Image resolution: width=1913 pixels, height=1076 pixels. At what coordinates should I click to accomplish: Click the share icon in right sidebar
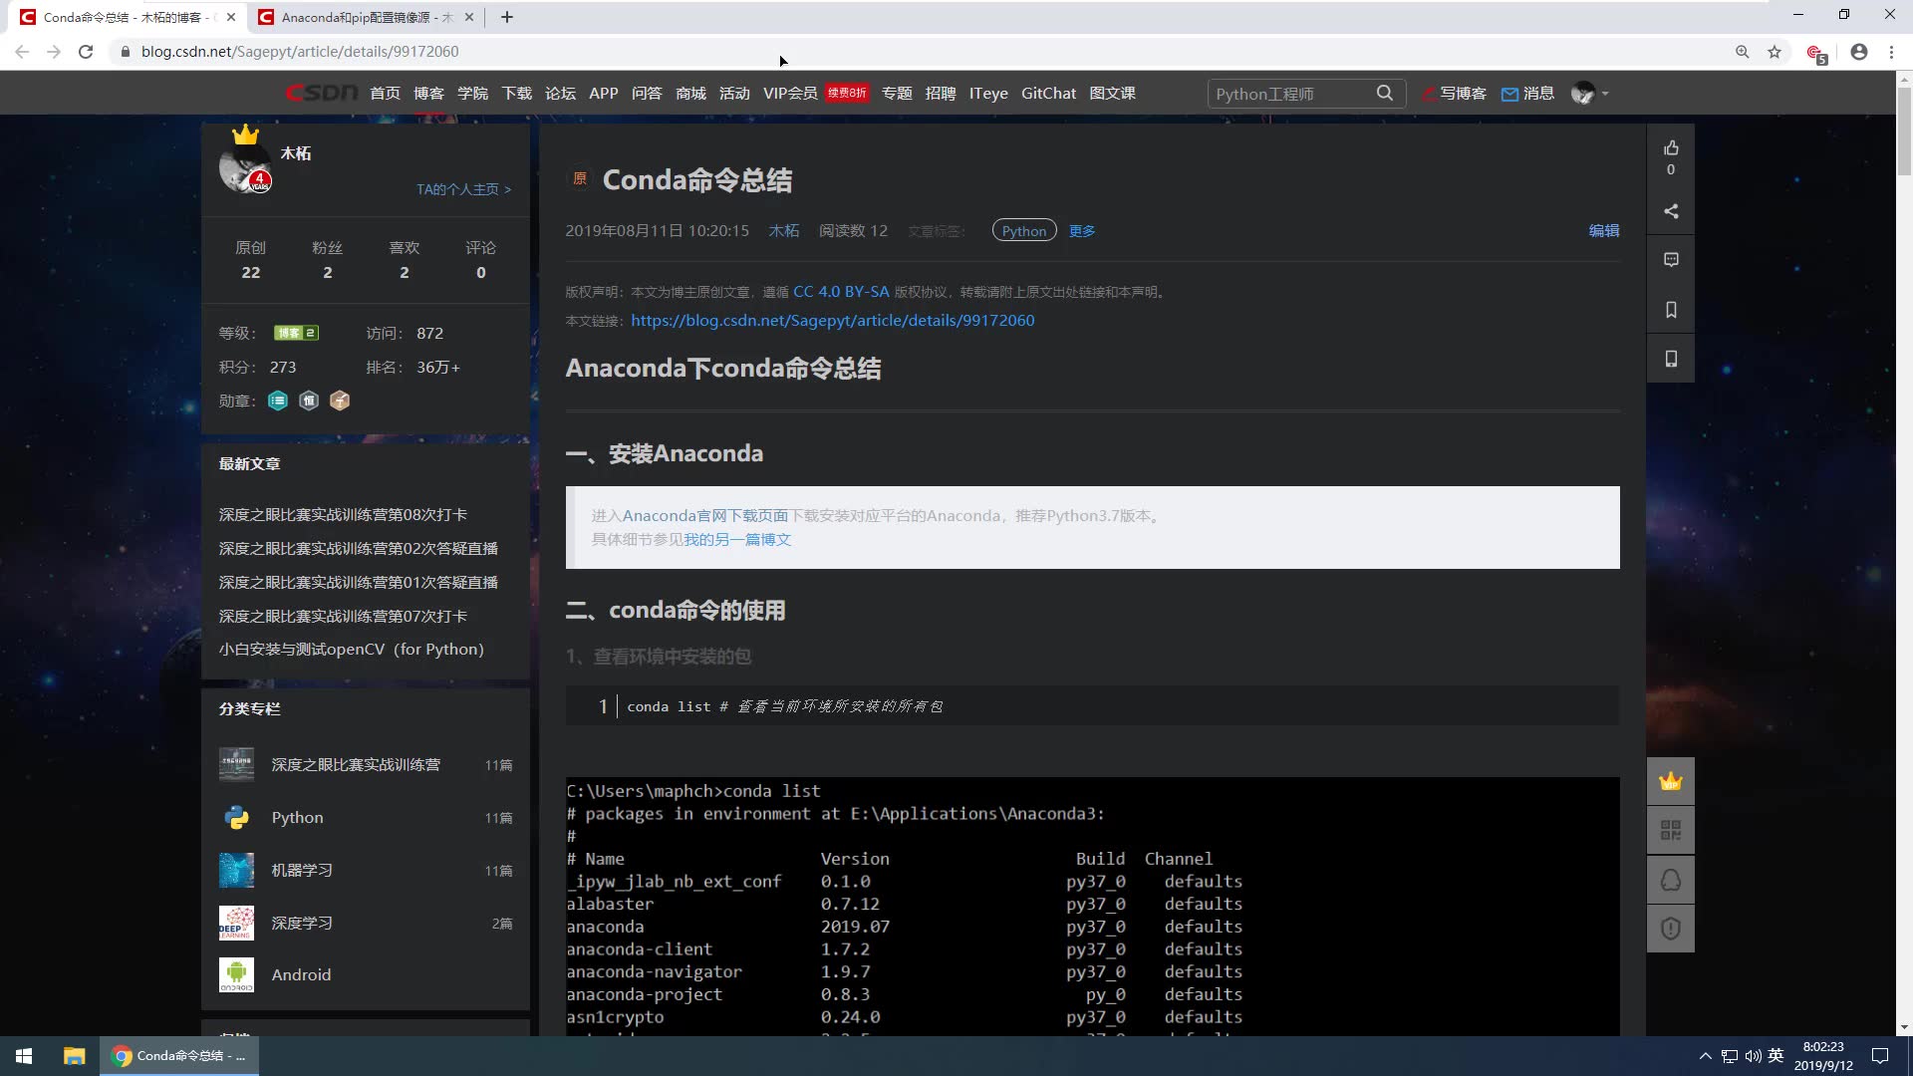point(1671,211)
